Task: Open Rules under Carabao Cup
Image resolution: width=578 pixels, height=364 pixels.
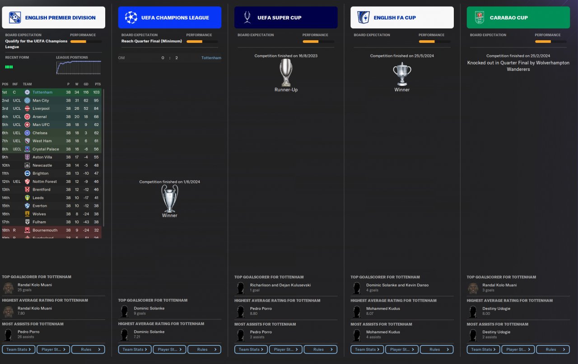Action: [x=553, y=350]
